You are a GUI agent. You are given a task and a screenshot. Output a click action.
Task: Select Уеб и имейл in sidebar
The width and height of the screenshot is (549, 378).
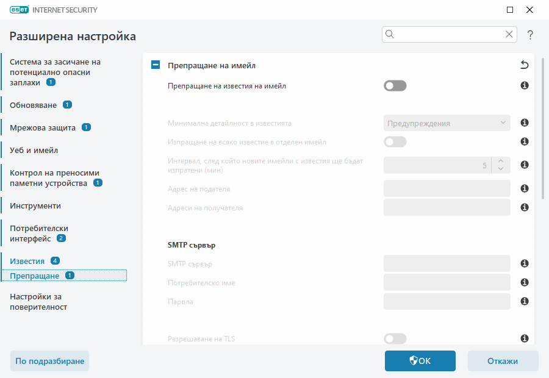pos(34,150)
